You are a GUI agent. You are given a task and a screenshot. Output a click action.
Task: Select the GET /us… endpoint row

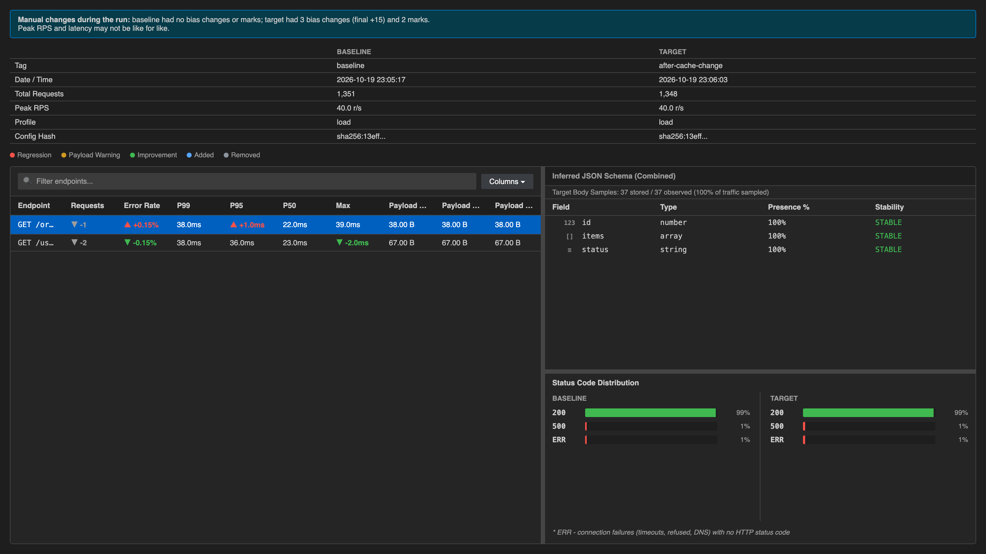(x=275, y=243)
